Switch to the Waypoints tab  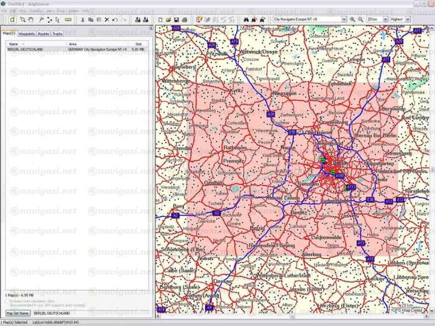coord(27,34)
